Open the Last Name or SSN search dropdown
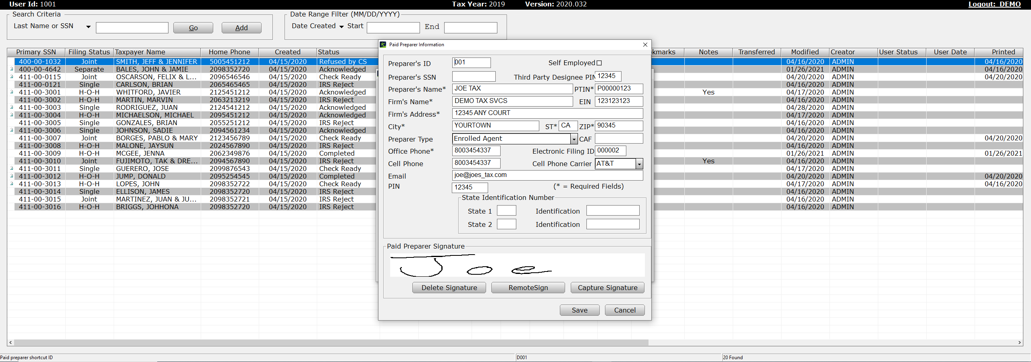 [88, 27]
